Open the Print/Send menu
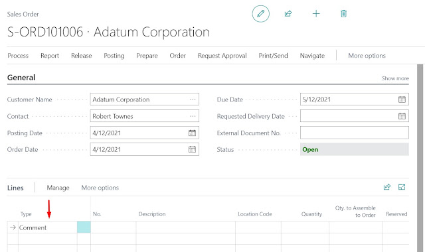The image size is (425, 252). 273,56
